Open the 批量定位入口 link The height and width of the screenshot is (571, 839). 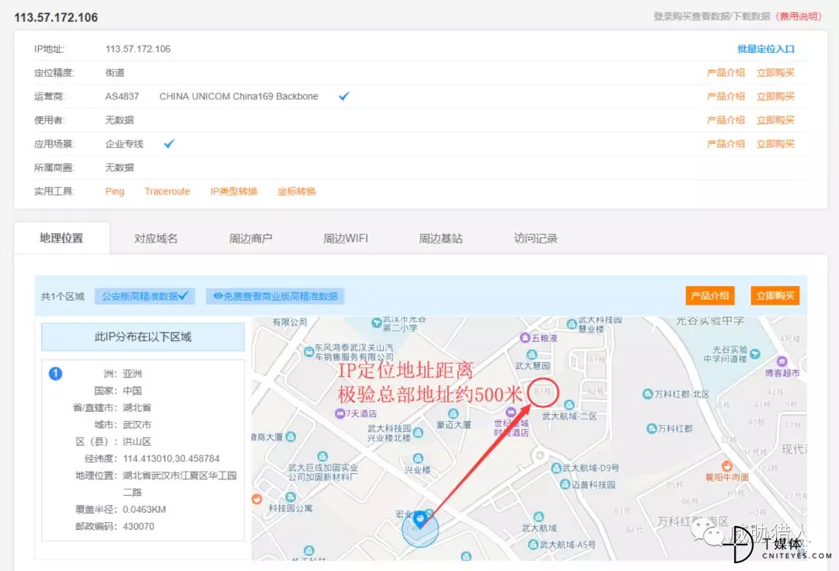(766, 49)
